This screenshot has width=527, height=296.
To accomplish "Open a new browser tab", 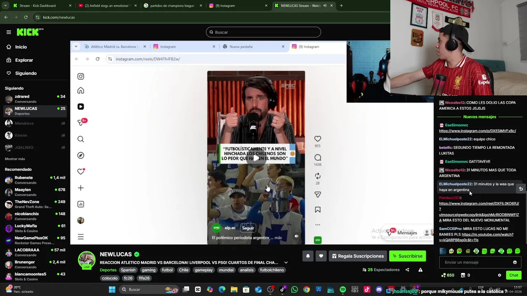I will 341,6.
